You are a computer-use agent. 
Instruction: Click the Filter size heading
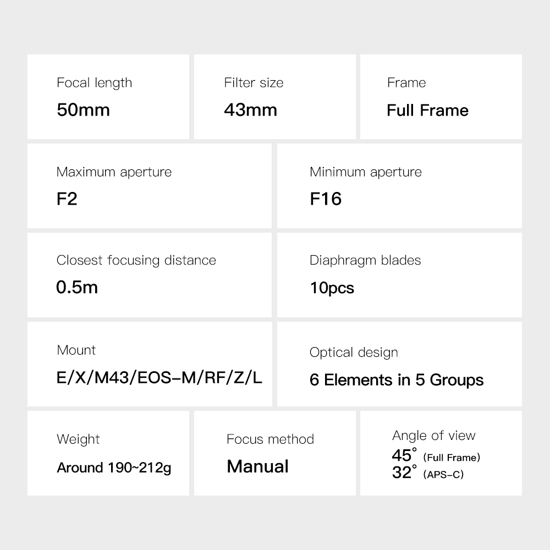[x=254, y=83]
